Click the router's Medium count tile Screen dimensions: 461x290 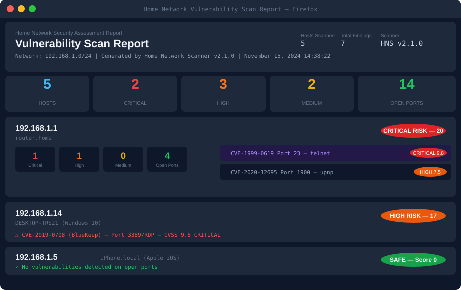point(123,159)
